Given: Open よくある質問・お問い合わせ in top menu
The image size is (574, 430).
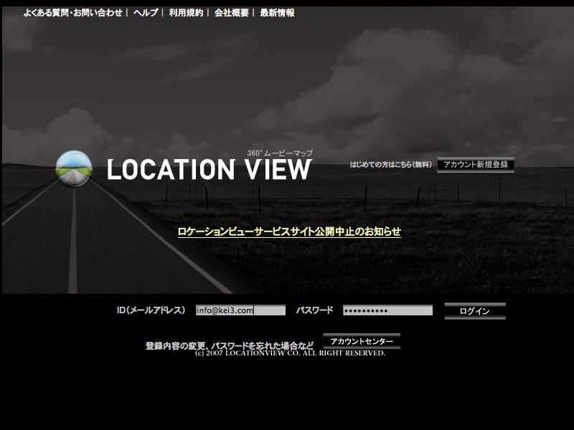Looking at the screenshot, I should point(72,13).
